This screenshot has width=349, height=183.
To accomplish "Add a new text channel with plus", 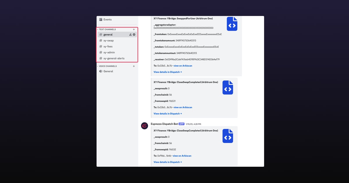I will pyautogui.click(x=134, y=29).
